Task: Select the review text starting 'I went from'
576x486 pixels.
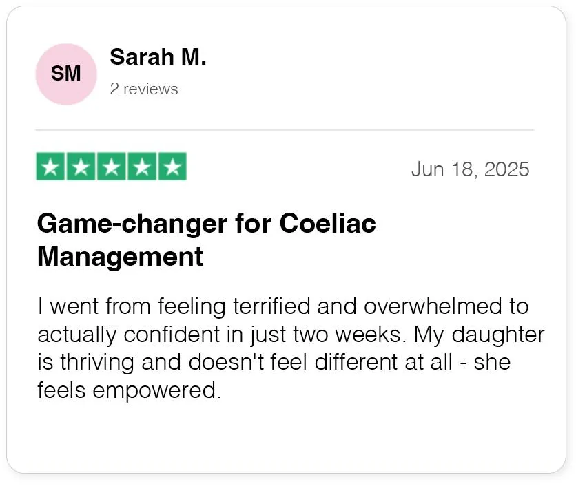Action: pos(291,348)
